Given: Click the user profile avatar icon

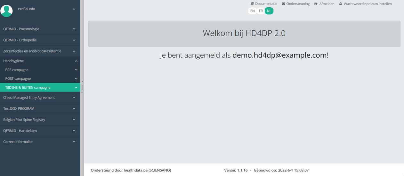Looking at the screenshot, I should [6, 11].
